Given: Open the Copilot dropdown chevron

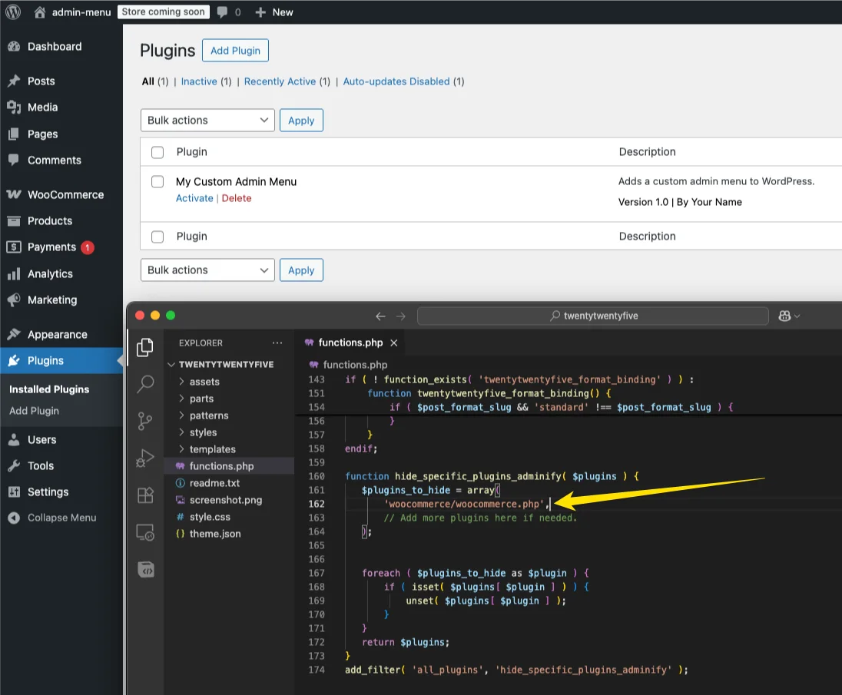Looking at the screenshot, I should pos(797,316).
